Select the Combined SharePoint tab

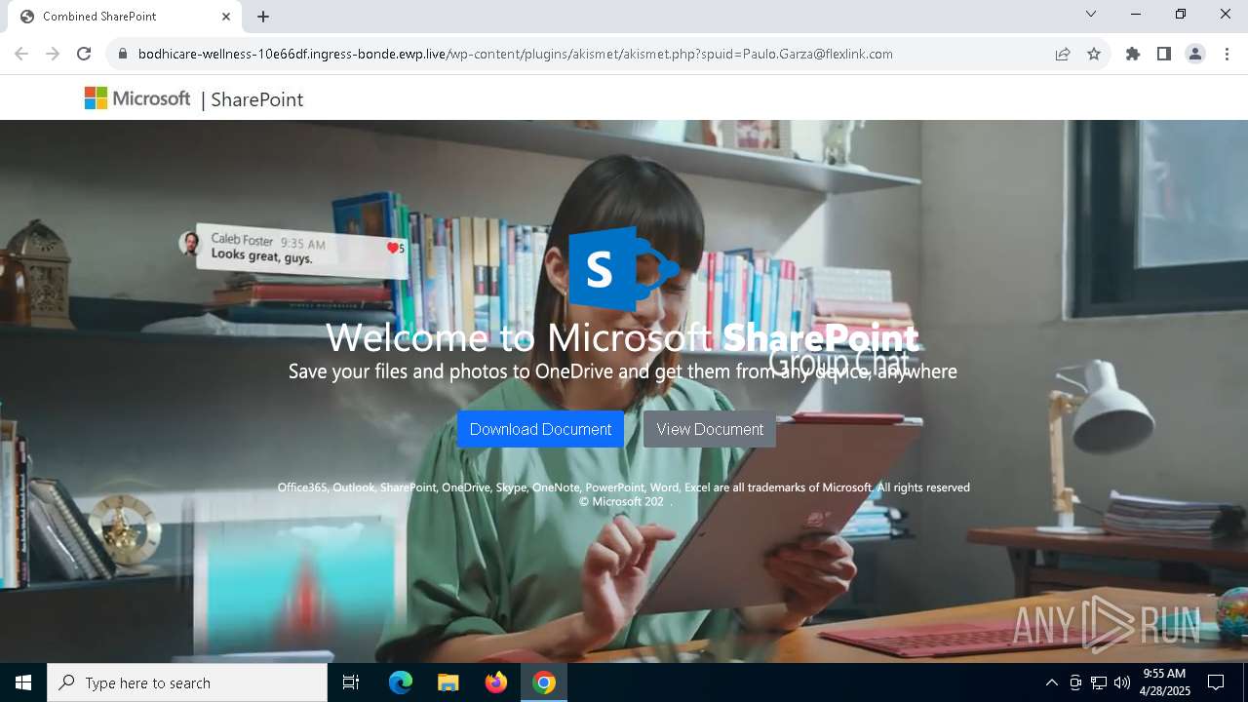click(125, 17)
